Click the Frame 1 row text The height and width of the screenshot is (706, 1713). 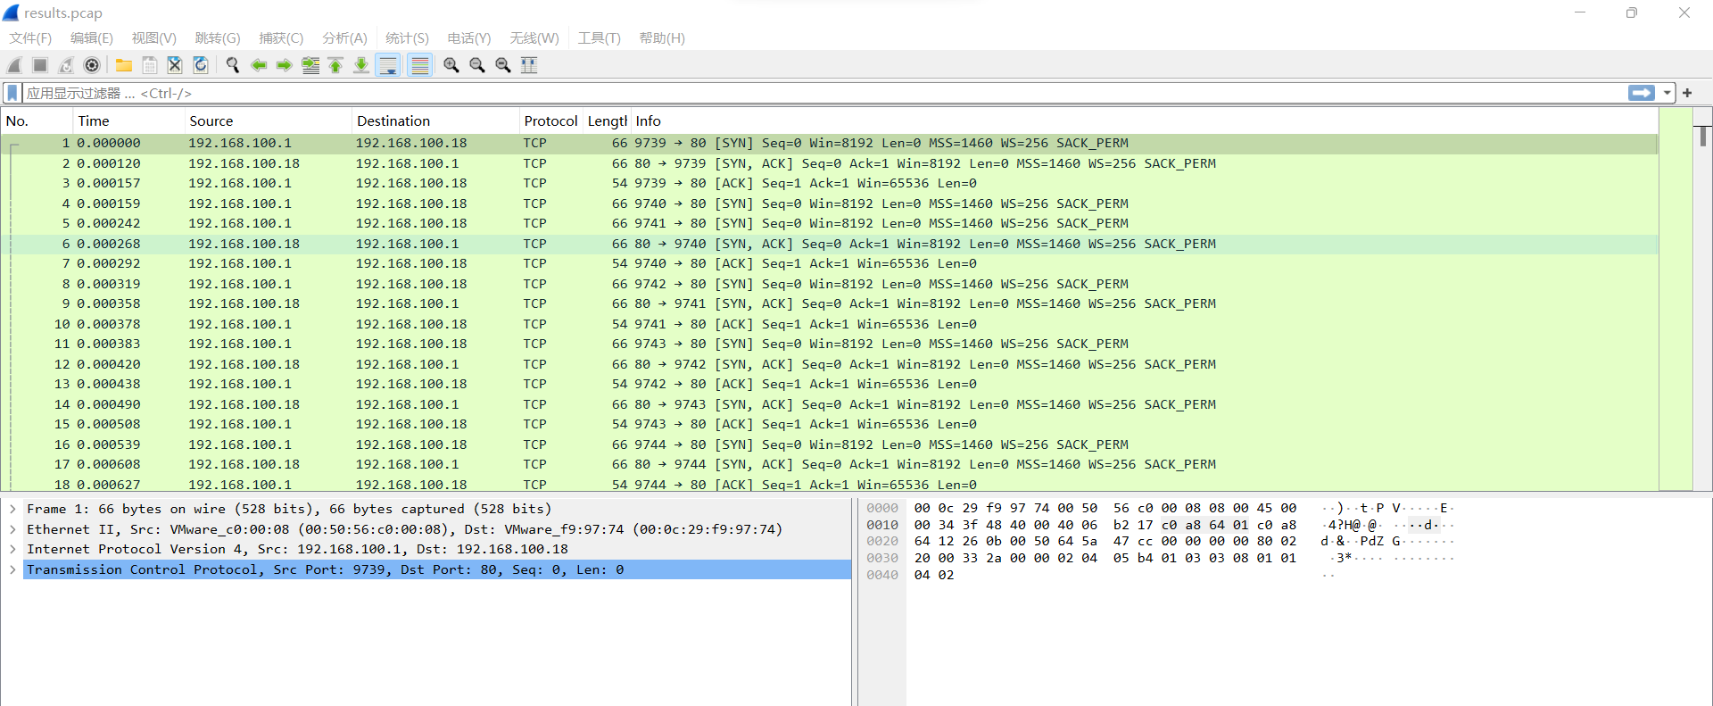(289, 509)
